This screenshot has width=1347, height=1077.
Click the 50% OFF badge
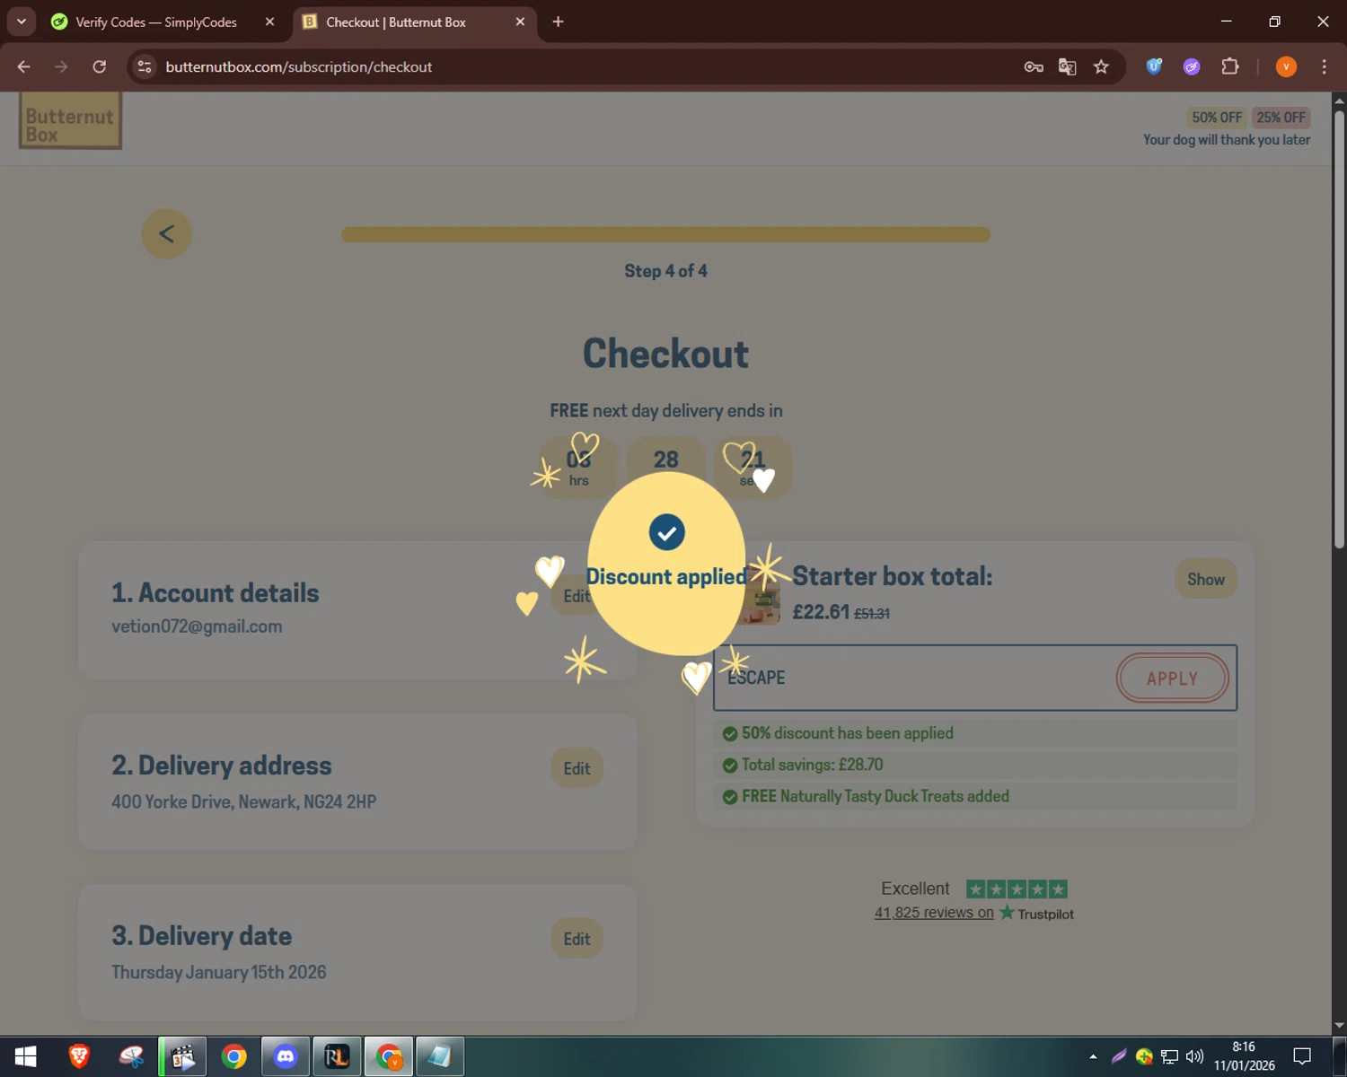click(x=1217, y=118)
